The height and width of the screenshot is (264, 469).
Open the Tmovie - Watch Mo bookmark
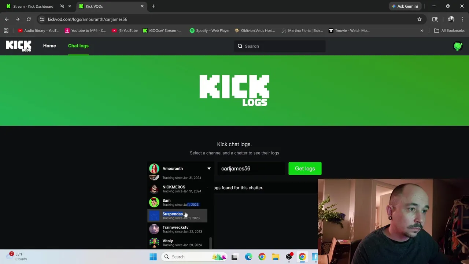coord(349,30)
